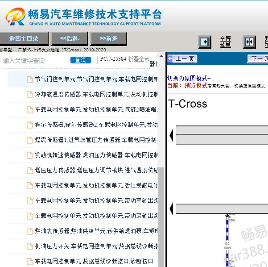
Task: Click file icon beside 节气门控制单元 row
Action: tap(30, 79)
